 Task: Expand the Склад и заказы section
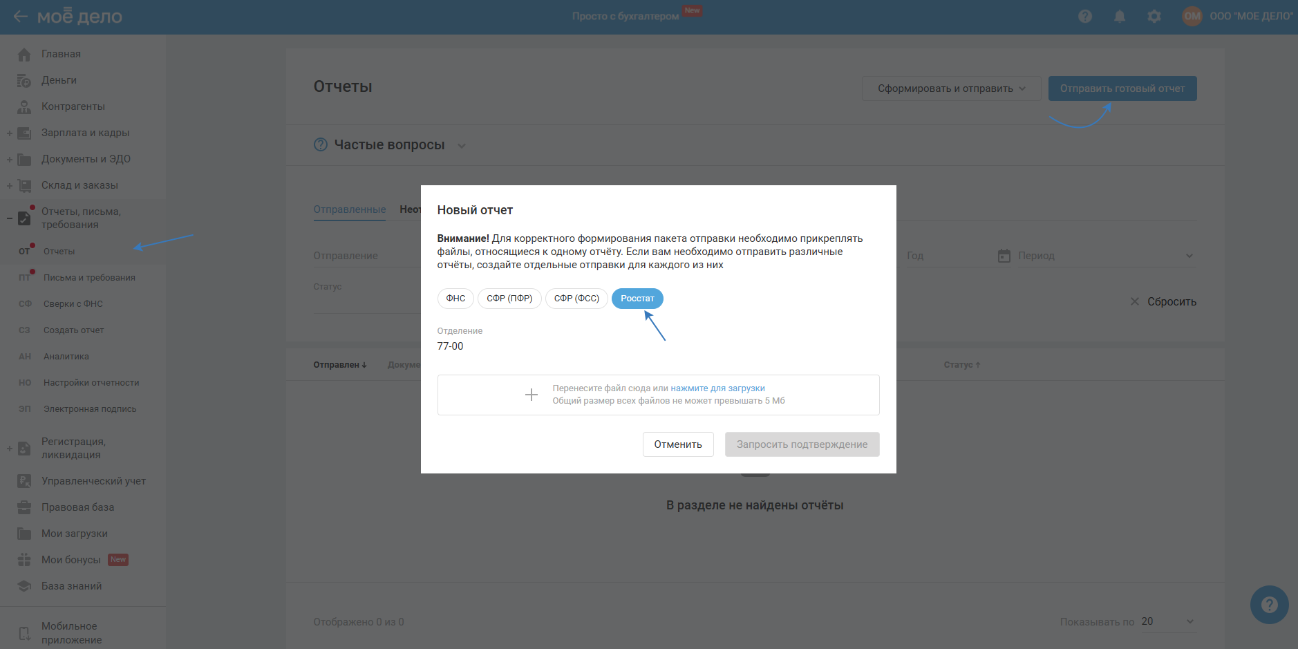coord(10,185)
